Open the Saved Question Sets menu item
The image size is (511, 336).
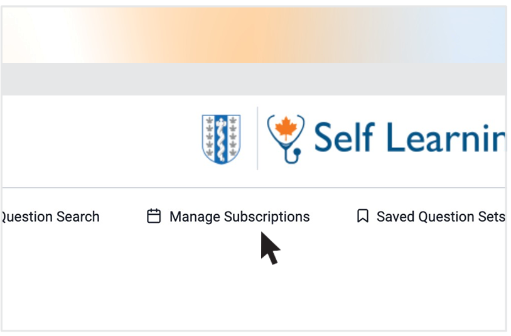tap(440, 217)
